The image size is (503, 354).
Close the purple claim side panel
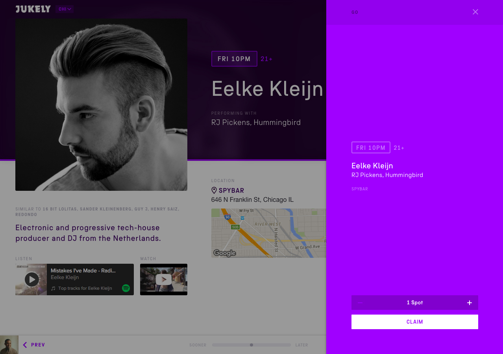click(475, 12)
